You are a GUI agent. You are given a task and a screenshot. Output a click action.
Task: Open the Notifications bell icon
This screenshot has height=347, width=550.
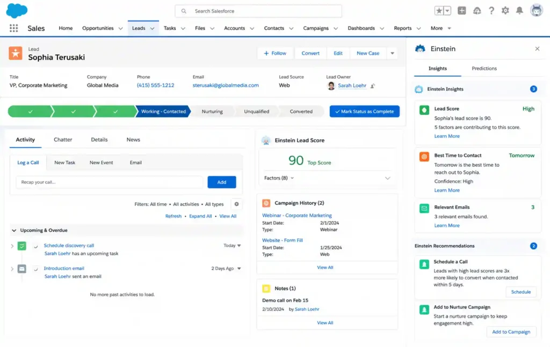pos(519,11)
